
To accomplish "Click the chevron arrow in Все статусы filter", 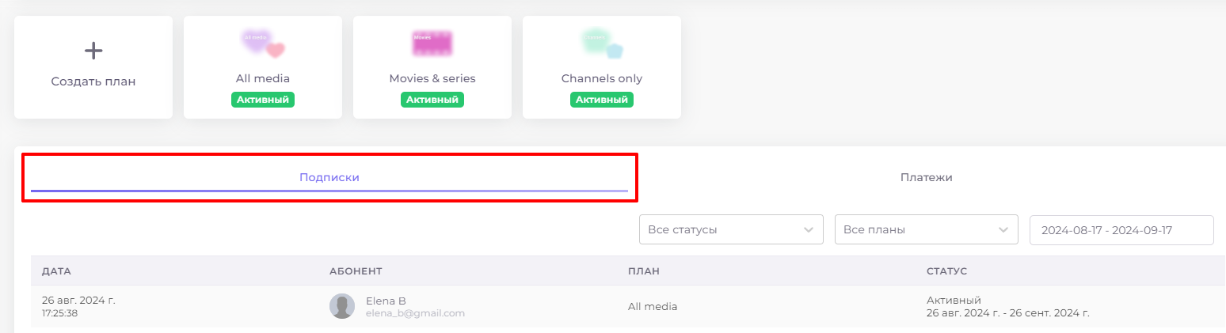I will 808,230.
